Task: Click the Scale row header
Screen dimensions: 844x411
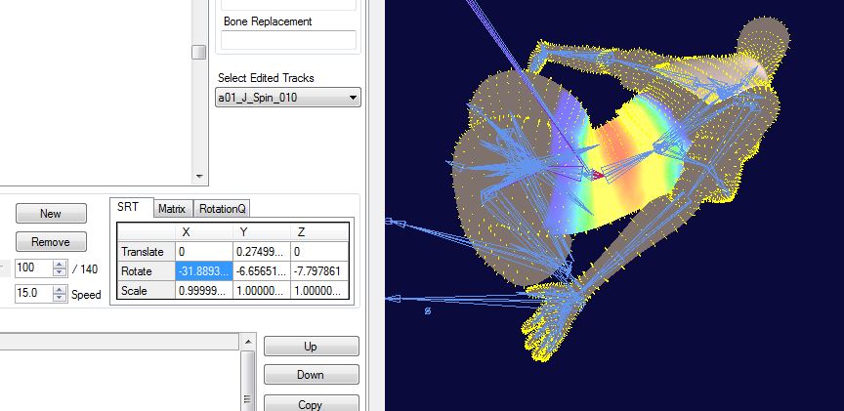Action: 146,291
